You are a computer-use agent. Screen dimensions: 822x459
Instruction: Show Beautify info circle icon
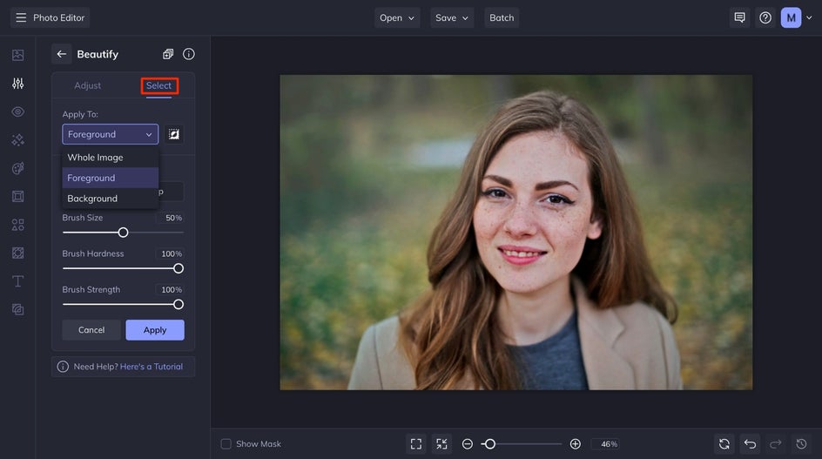[189, 54]
